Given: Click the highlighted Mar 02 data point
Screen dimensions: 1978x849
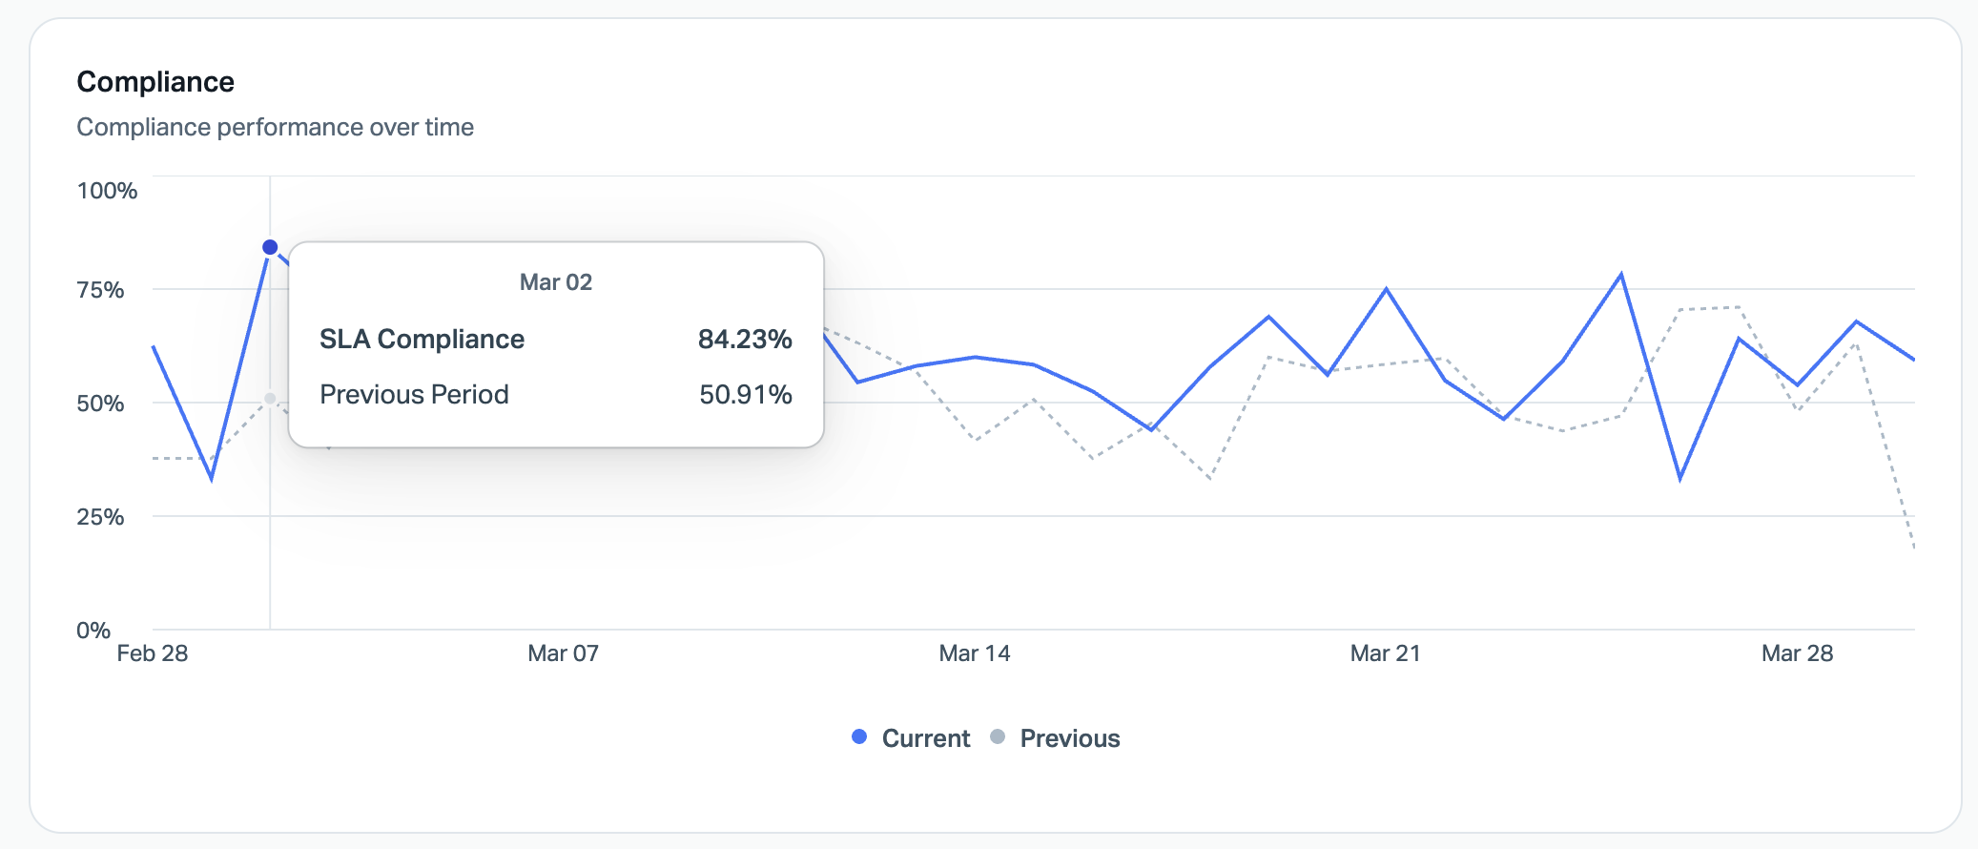Looking at the screenshot, I should [270, 247].
